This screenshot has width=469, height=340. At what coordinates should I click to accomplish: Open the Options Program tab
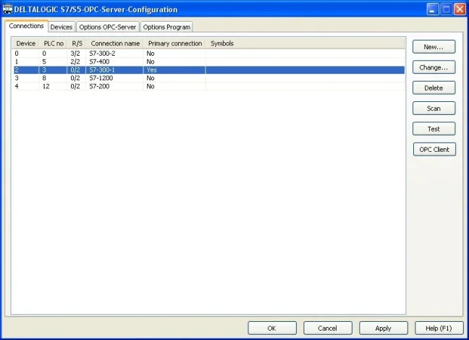click(x=166, y=27)
